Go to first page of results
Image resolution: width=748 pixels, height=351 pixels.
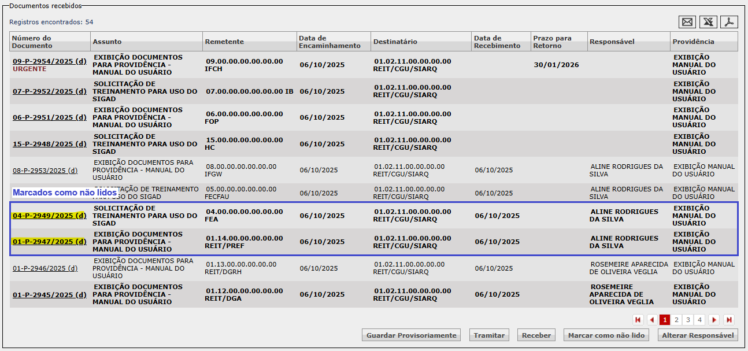pyautogui.click(x=638, y=320)
